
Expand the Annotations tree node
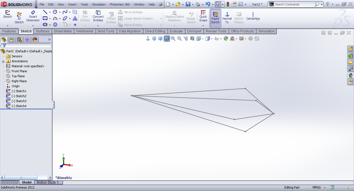3,61
